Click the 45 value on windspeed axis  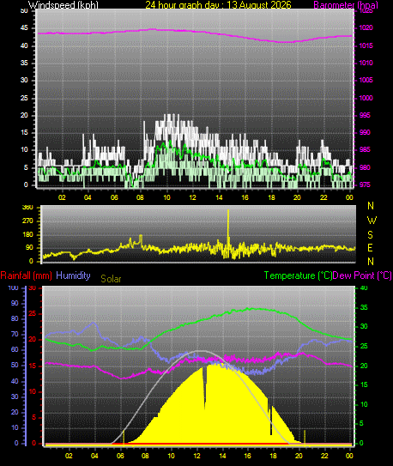pos(24,28)
